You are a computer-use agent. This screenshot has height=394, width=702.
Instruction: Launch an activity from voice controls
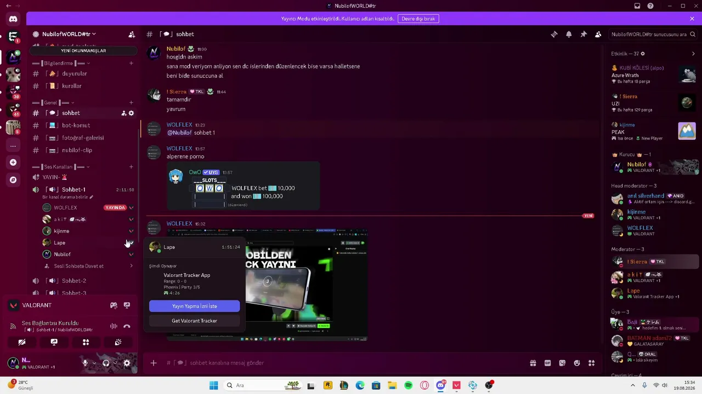(86, 343)
